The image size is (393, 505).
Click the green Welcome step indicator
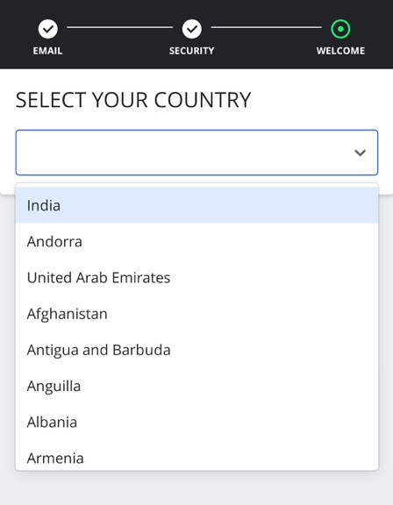tap(340, 29)
